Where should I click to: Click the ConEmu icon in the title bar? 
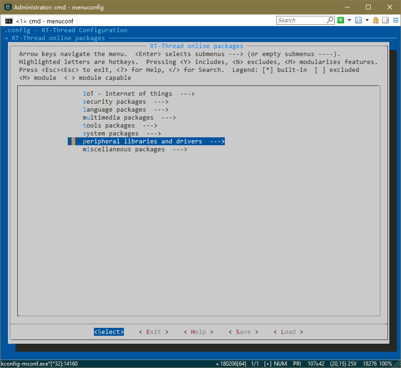pyautogui.click(x=7, y=7)
